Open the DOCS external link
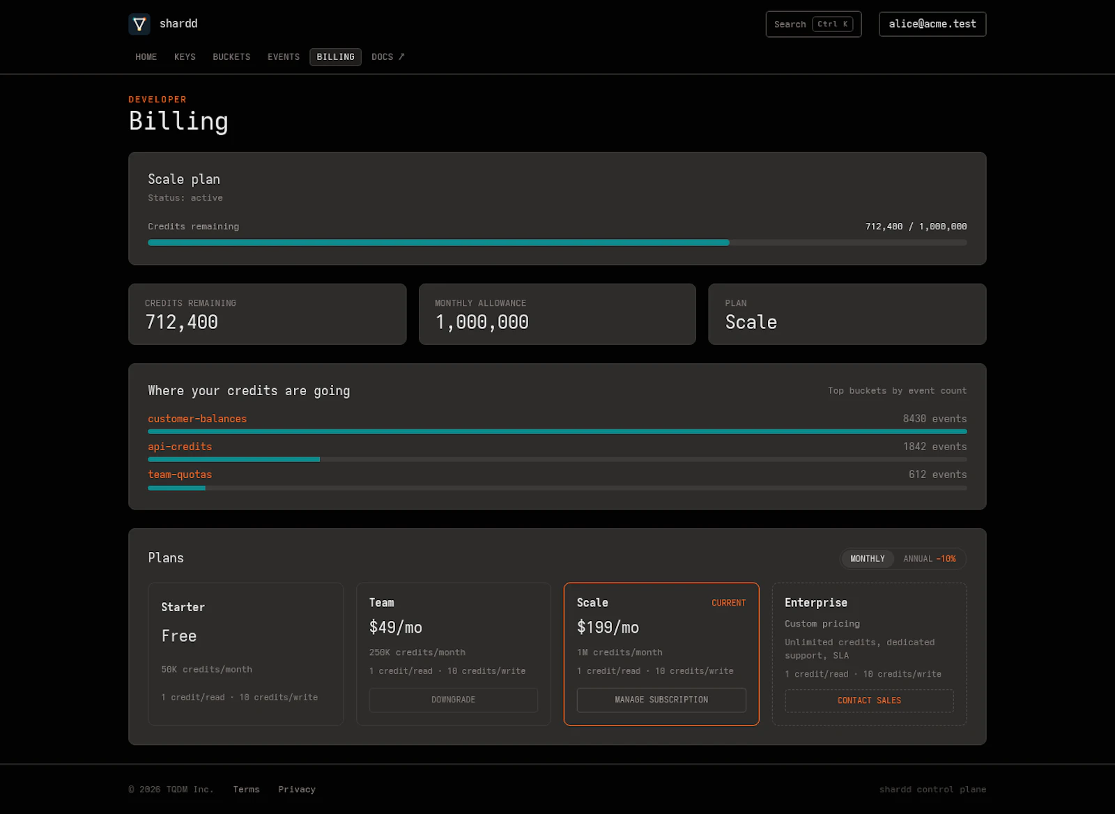 click(x=387, y=57)
